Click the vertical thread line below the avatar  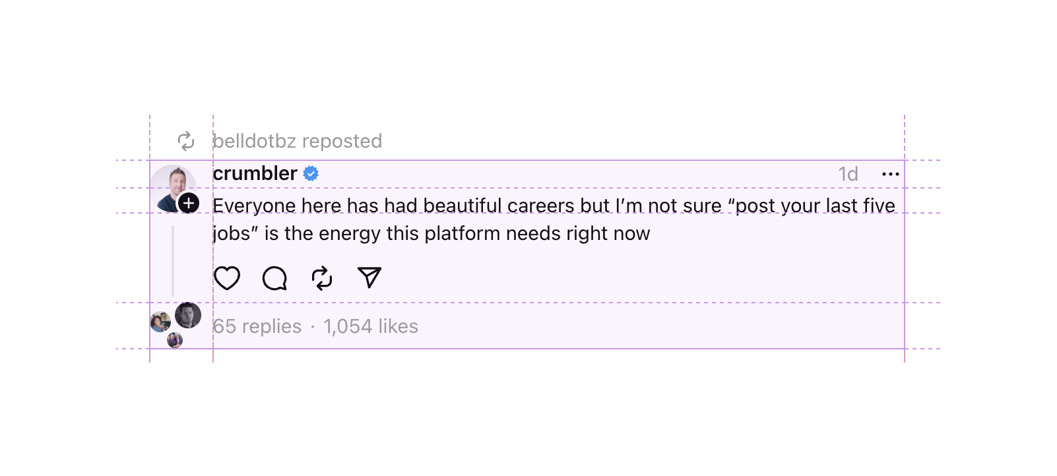pos(173,261)
